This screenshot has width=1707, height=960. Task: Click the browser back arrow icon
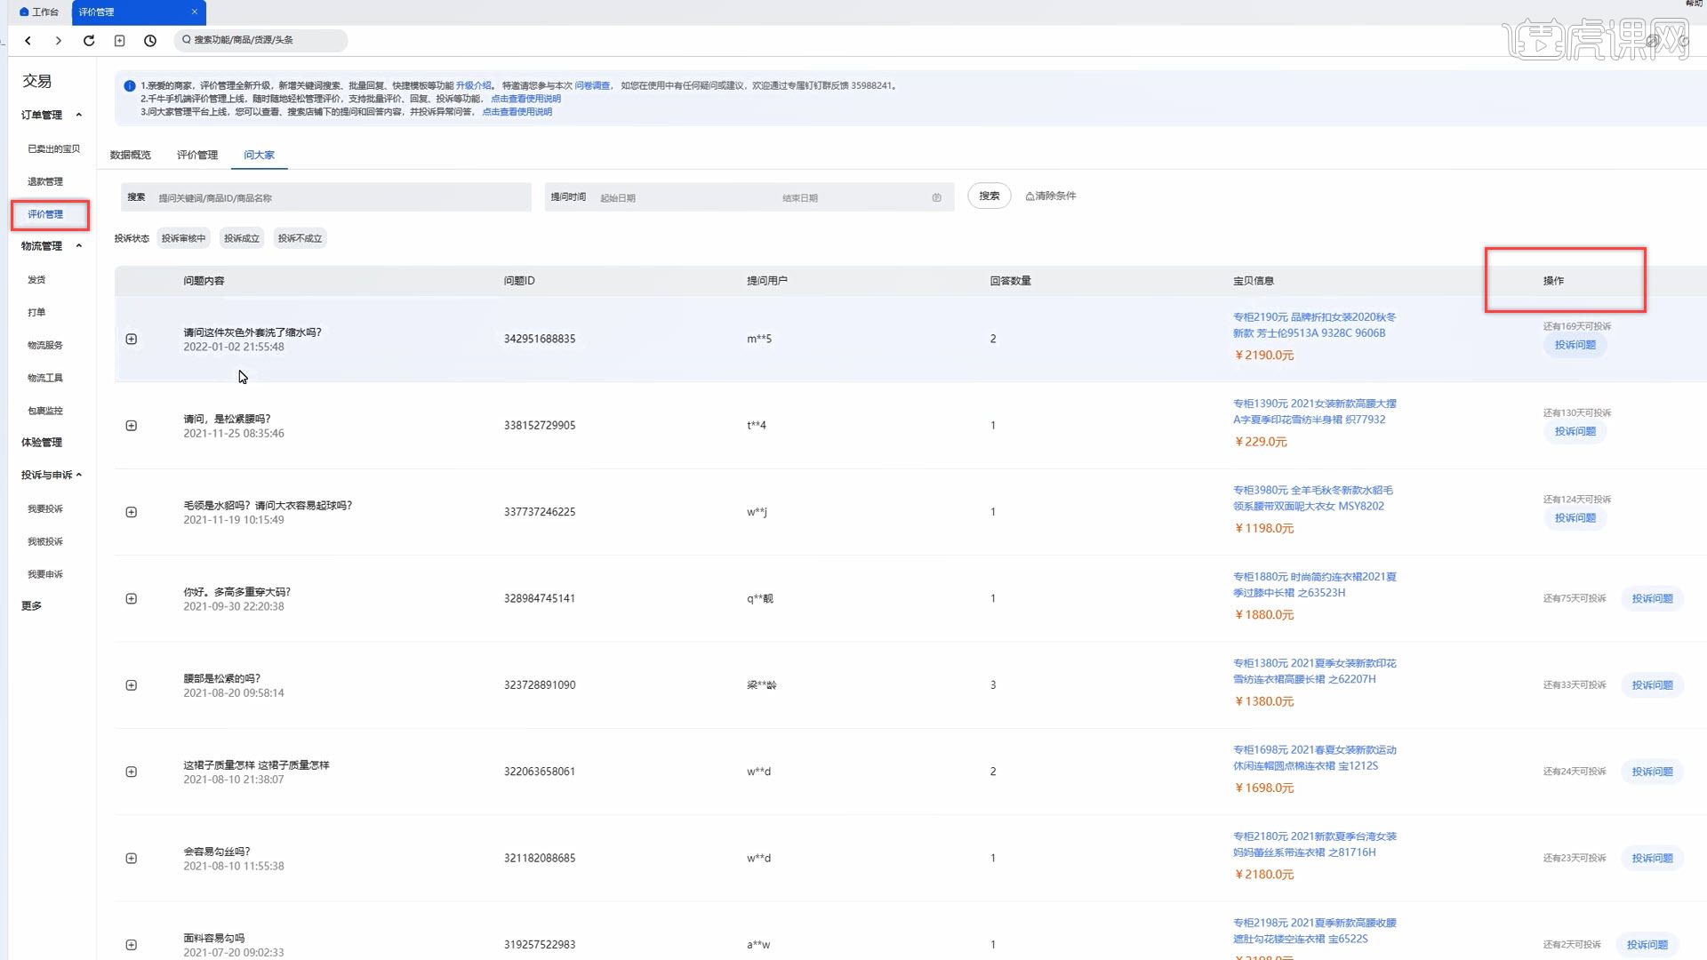coord(28,41)
